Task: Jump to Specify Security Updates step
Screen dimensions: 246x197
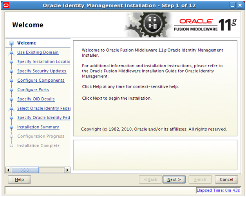Action: [42, 71]
